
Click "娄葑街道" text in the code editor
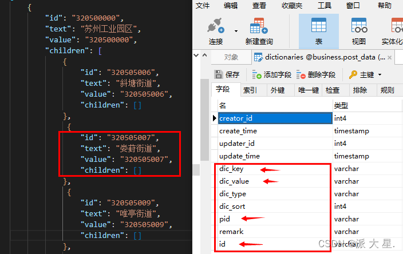(x=136, y=149)
